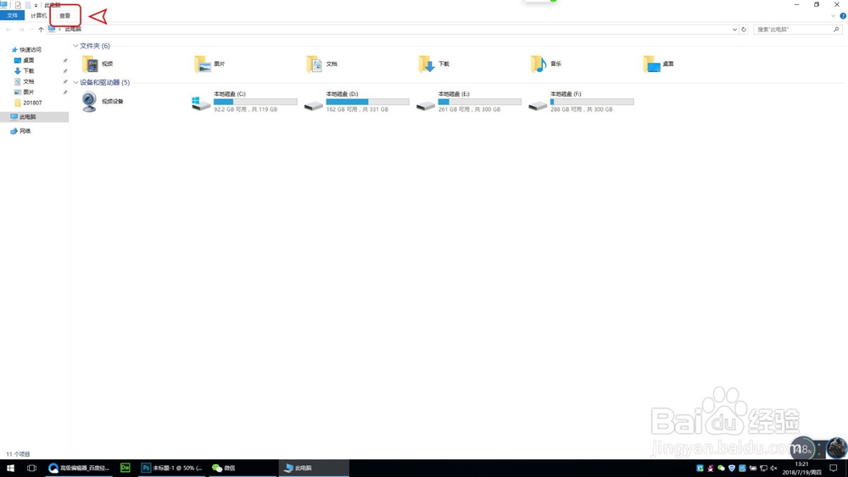This screenshot has height=477, width=848.
Task: Open the action center notification icon
Action: click(834, 468)
